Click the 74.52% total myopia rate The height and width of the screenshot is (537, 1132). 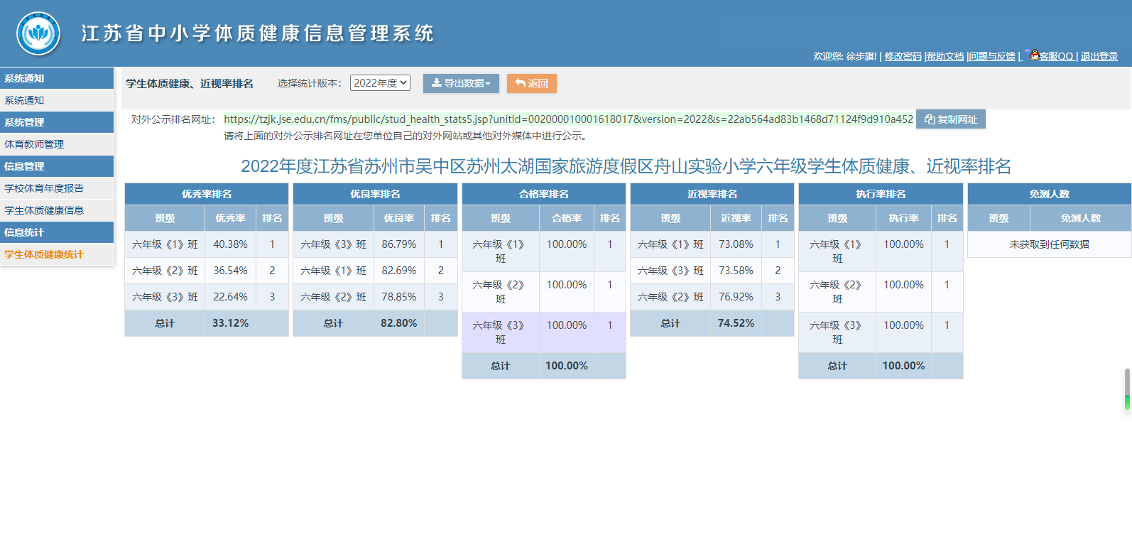pyautogui.click(x=736, y=323)
